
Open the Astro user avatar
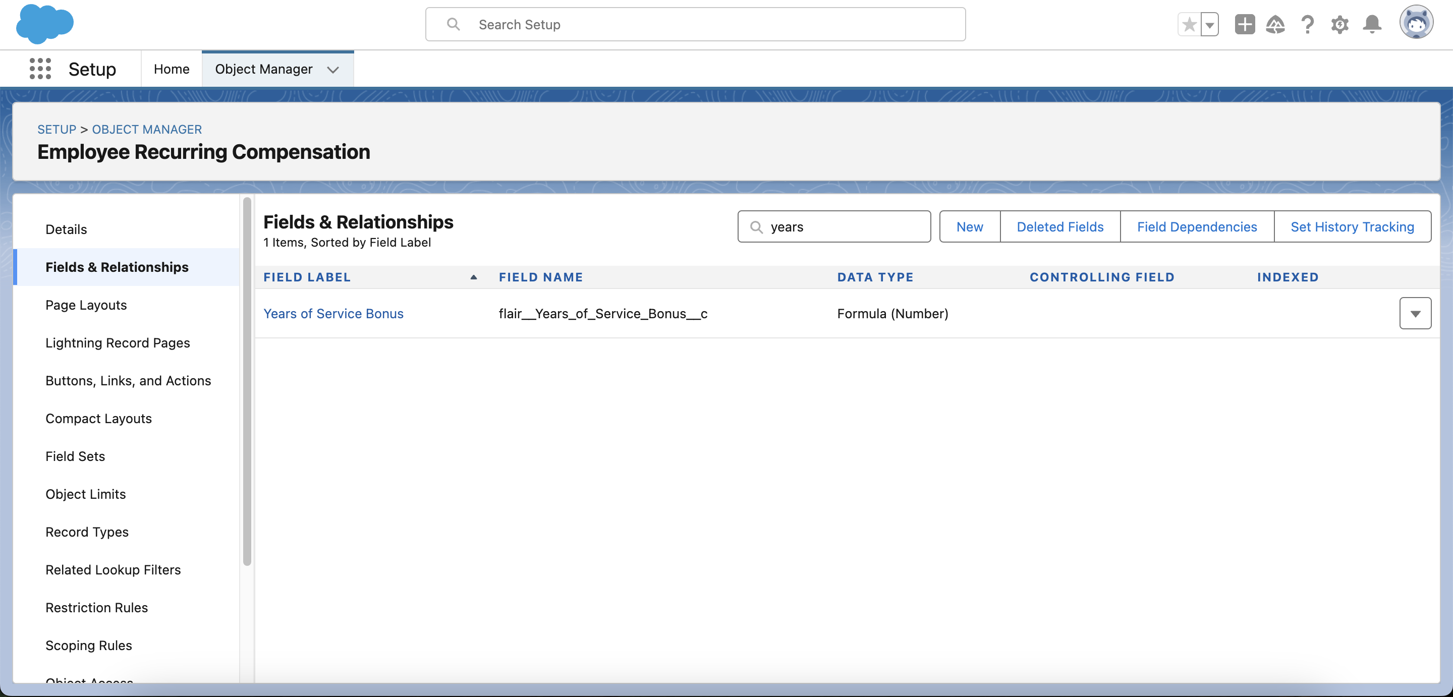point(1417,23)
